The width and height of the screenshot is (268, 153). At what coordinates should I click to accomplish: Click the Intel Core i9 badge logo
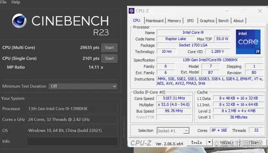tap(248, 42)
